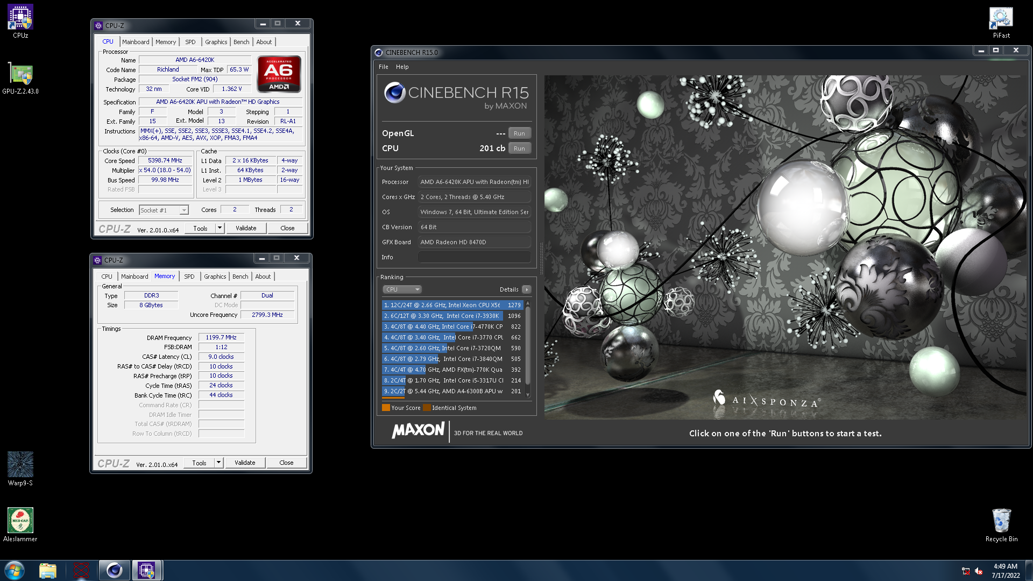Expand the Tools arrow in lower CPU-Z

tap(218, 463)
